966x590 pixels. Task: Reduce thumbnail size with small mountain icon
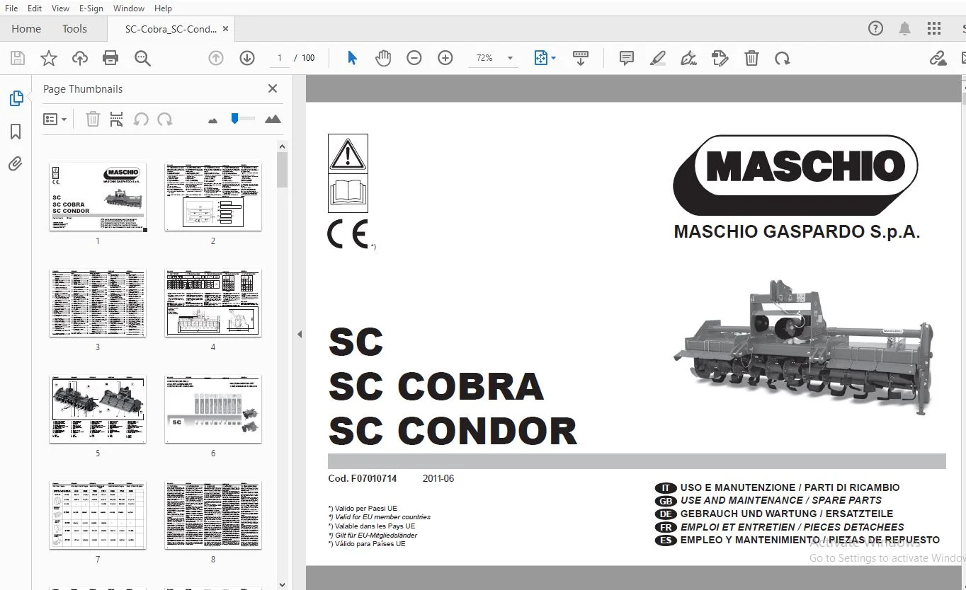(x=212, y=120)
